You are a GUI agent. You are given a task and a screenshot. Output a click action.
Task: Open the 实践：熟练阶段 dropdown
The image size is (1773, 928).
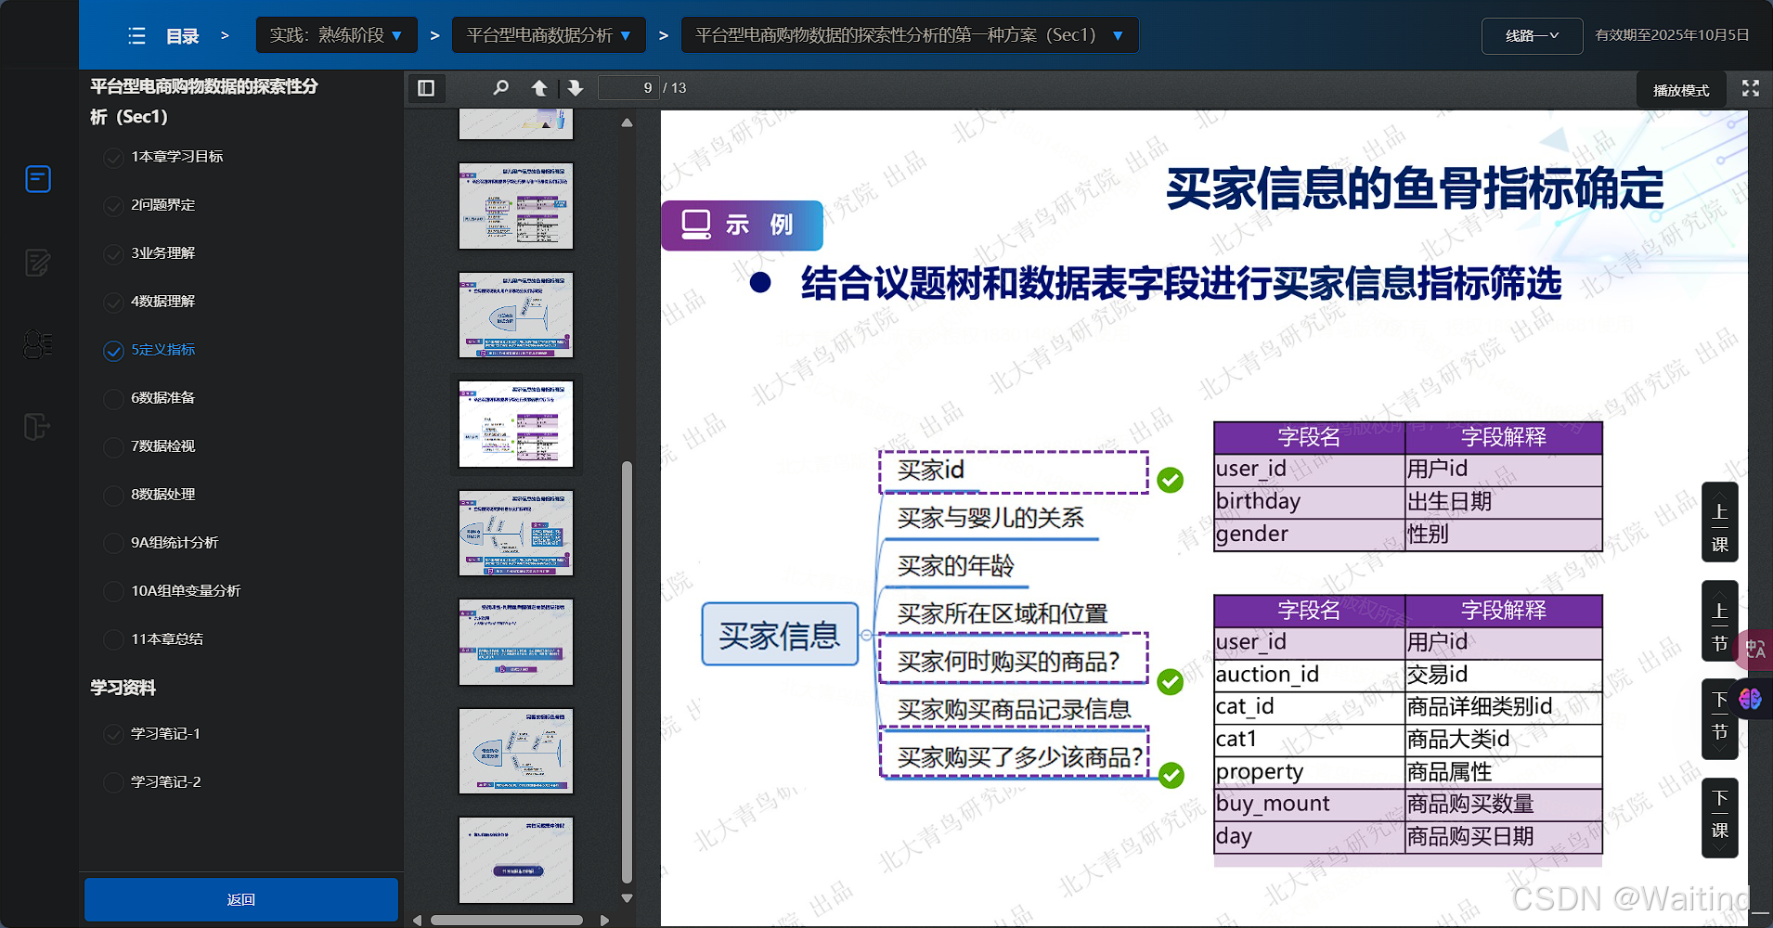click(336, 35)
